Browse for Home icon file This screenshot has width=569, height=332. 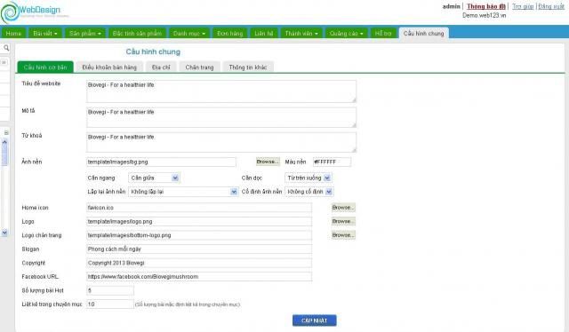tap(343, 208)
